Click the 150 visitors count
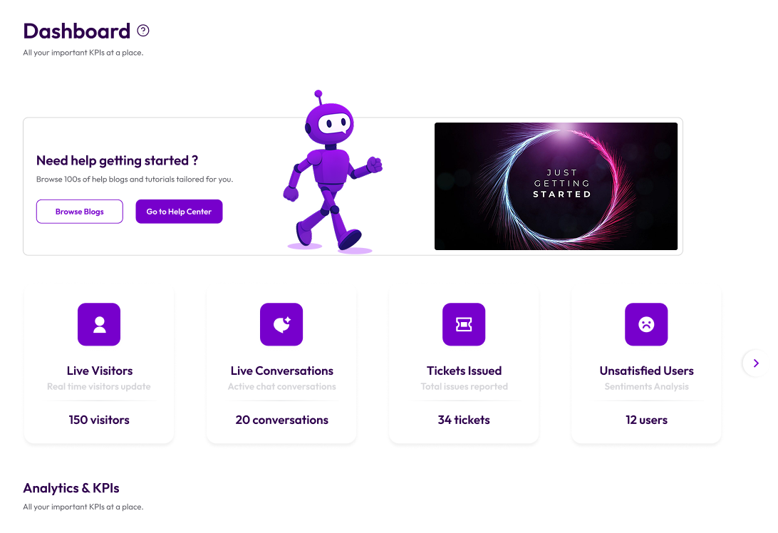This screenshot has height=533, width=778. [99, 420]
